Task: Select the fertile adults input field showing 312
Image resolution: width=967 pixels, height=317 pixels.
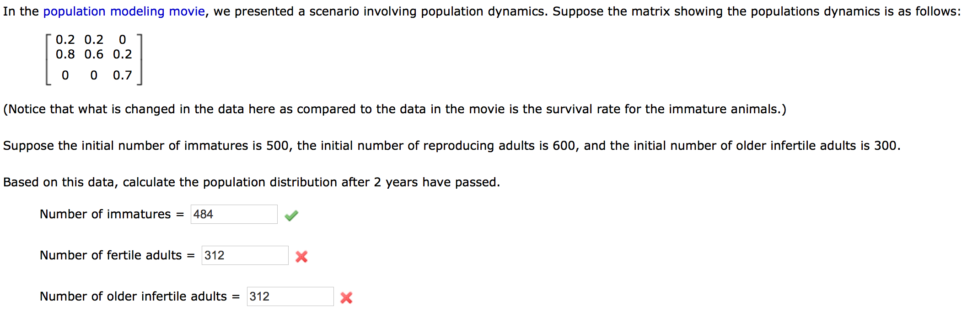Action: [x=245, y=256]
